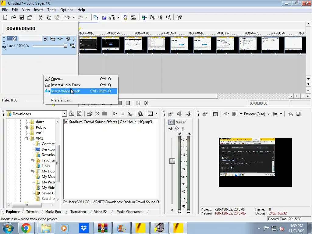Create a new project with the New icon
The image size is (312, 234).
pos(5,17)
